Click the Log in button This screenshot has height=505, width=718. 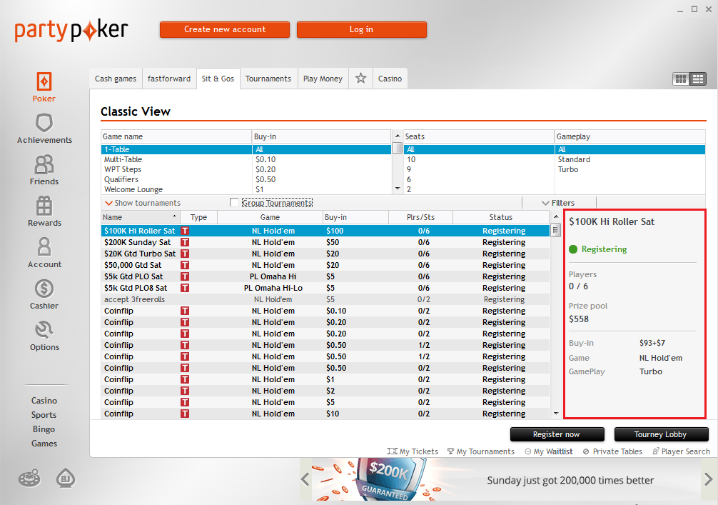[x=362, y=29]
